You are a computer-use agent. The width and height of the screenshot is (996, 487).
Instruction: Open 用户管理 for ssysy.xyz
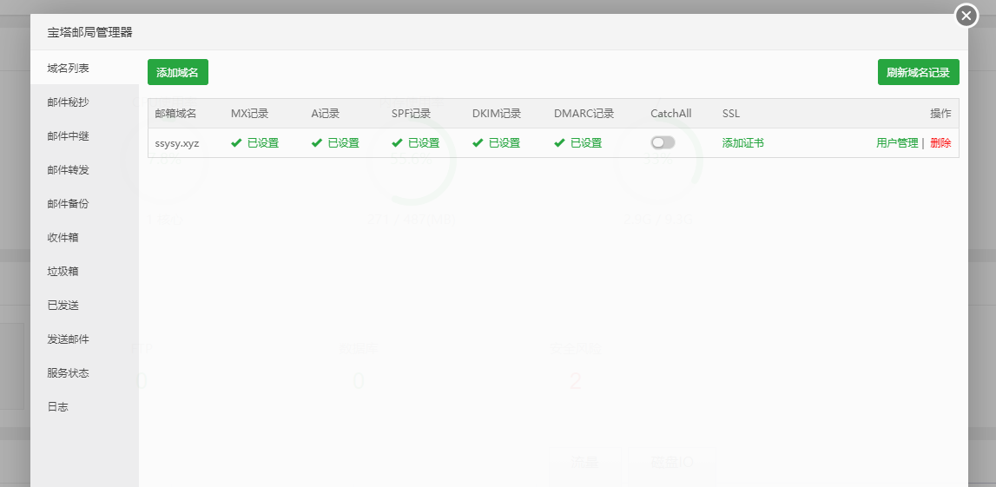coord(897,143)
